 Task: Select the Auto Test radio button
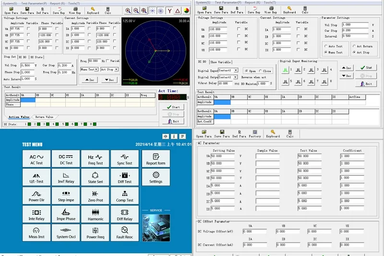[x=326, y=46]
